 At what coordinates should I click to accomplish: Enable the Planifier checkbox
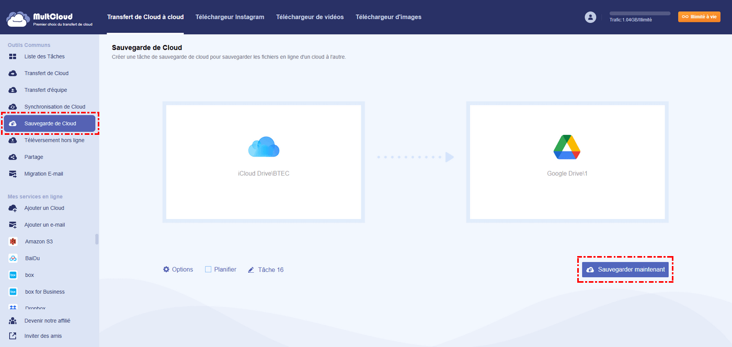pos(208,269)
